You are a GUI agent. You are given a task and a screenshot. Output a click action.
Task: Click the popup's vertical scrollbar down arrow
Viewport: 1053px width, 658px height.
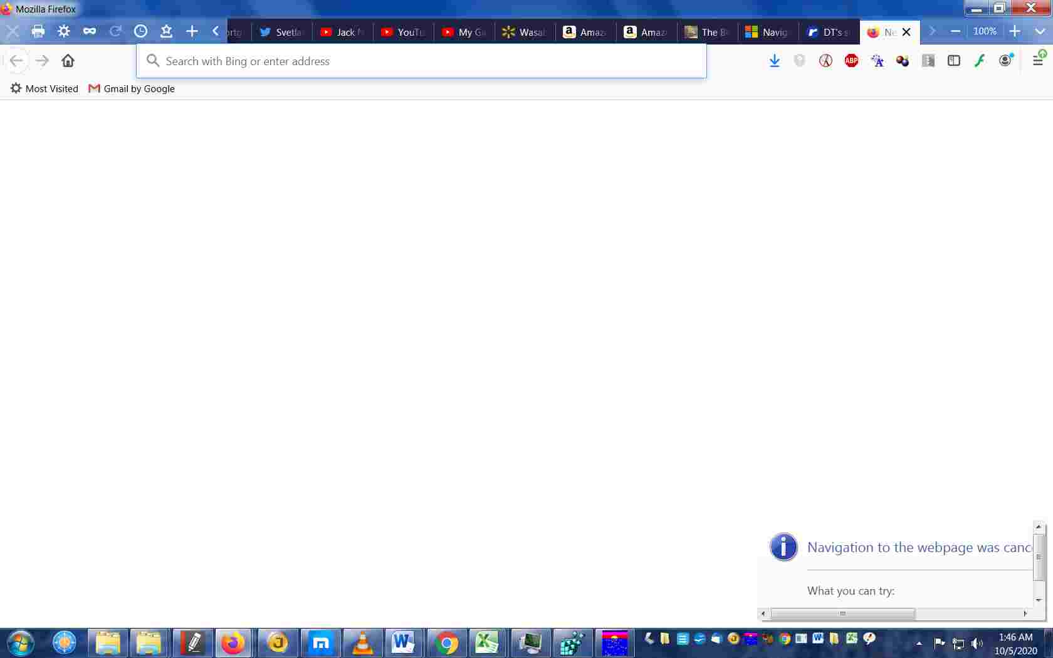click(1039, 600)
